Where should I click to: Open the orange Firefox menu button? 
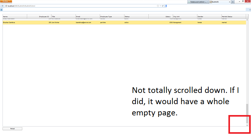click(x=6, y=1)
